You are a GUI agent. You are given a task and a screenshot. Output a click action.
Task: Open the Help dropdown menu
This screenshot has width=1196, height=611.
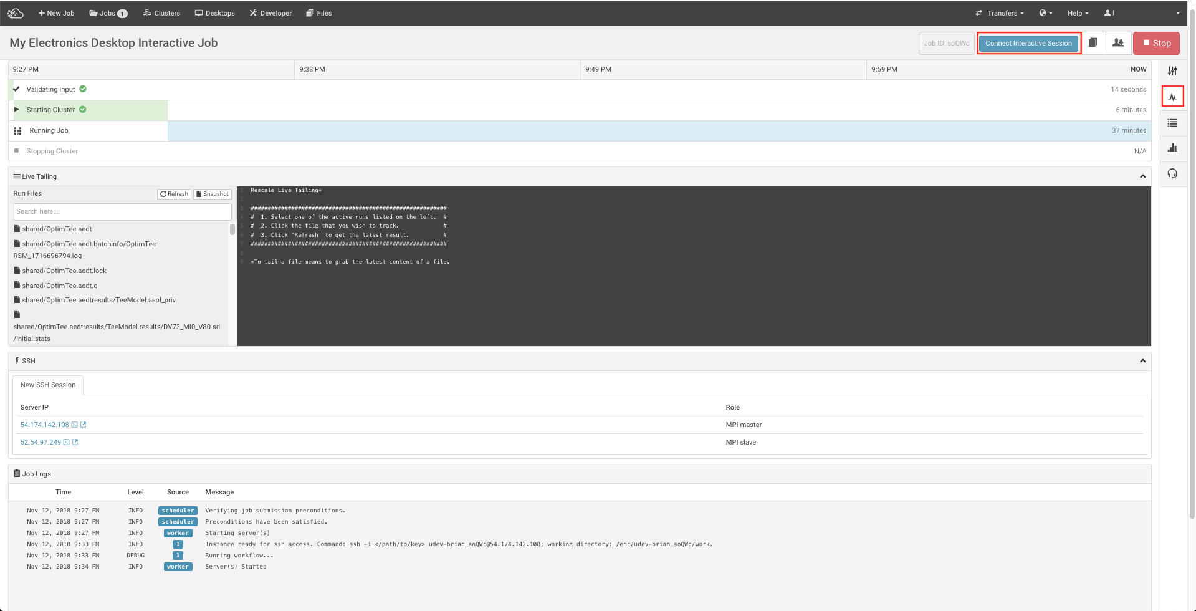1078,13
